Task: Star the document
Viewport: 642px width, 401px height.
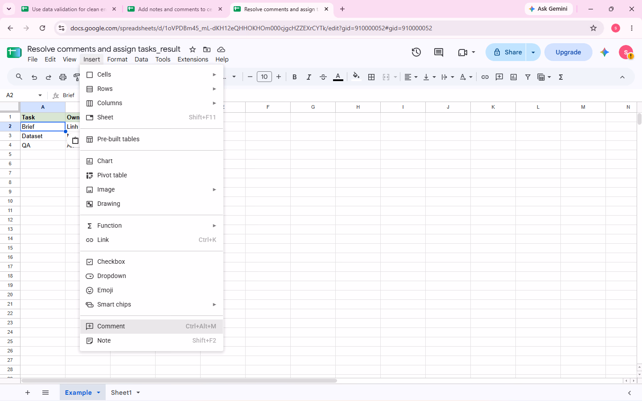Action: (193, 49)
